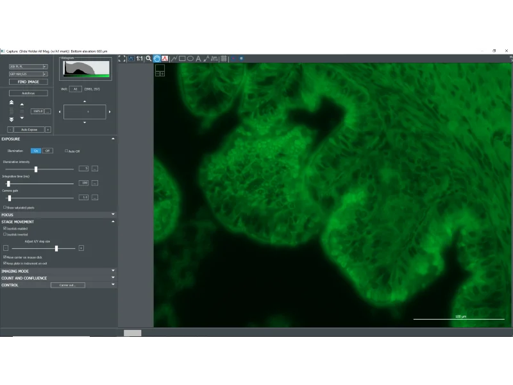This screenshot has height=385, width=513.
Task: Click the Carrier out... button
Action: point(68,285)
